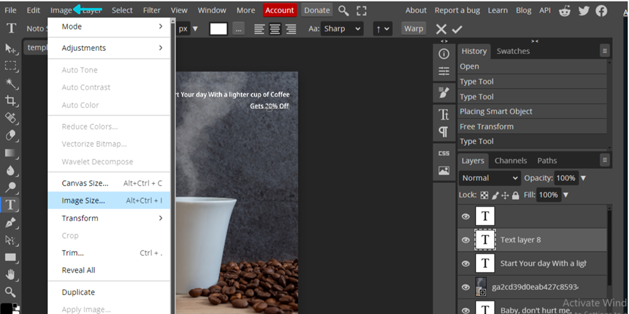Viewport: 629px width, 314px height.
Task: Select the Eraser tool
Action: pos(10,136)
